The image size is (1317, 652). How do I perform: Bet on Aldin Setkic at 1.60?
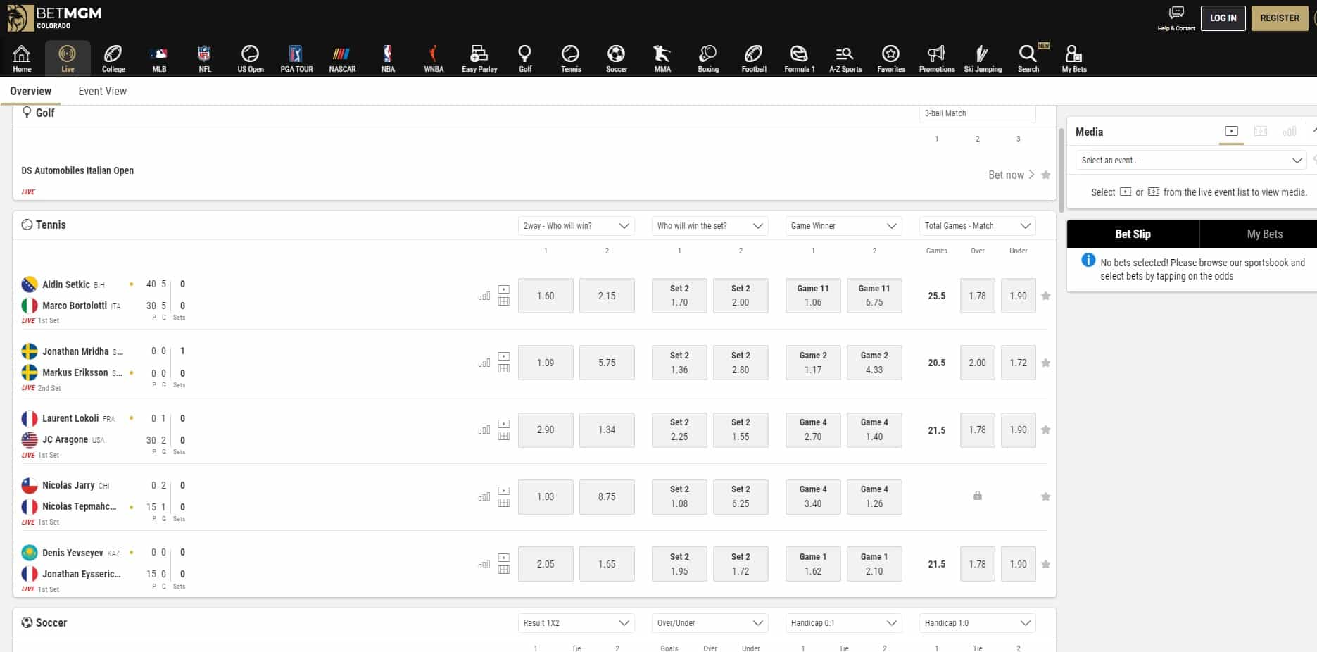tap(546, 296)
